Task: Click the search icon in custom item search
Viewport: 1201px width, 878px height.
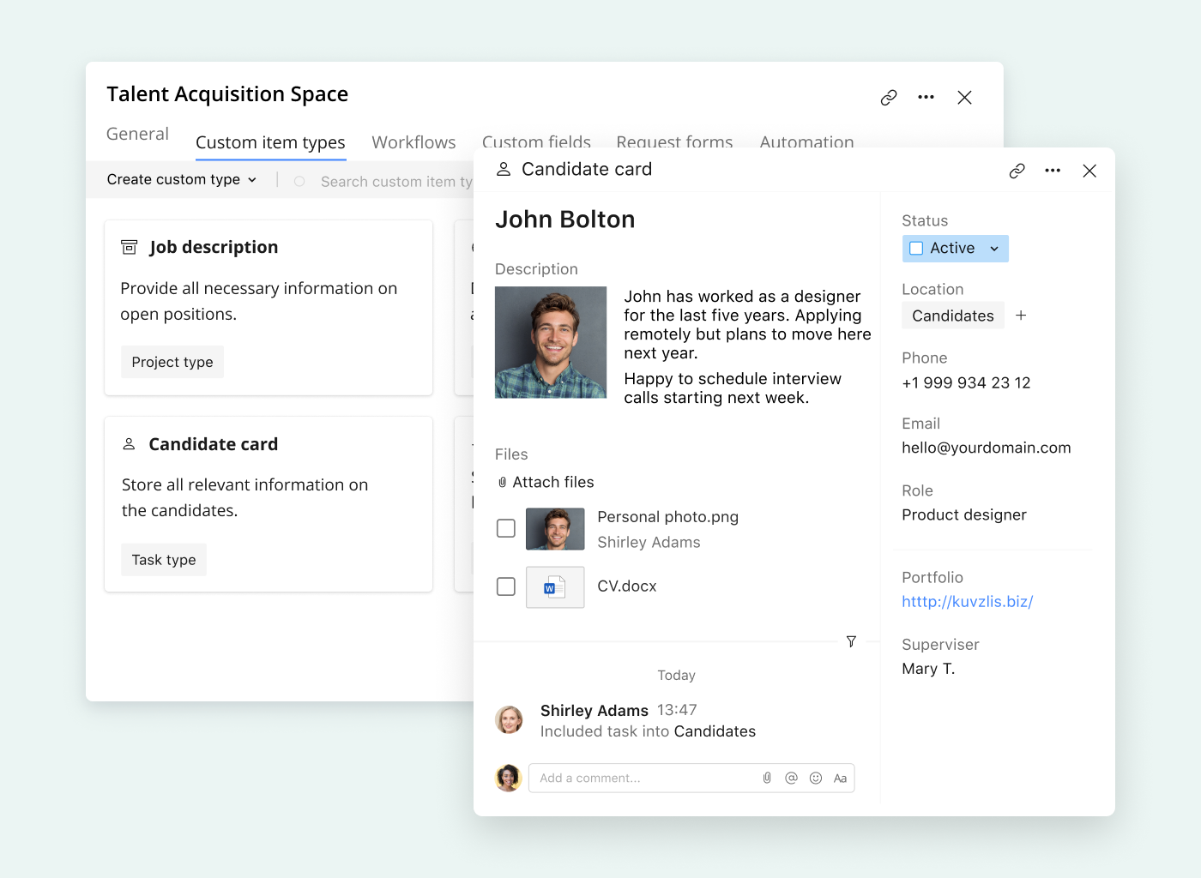Action: tap(299, 182)
